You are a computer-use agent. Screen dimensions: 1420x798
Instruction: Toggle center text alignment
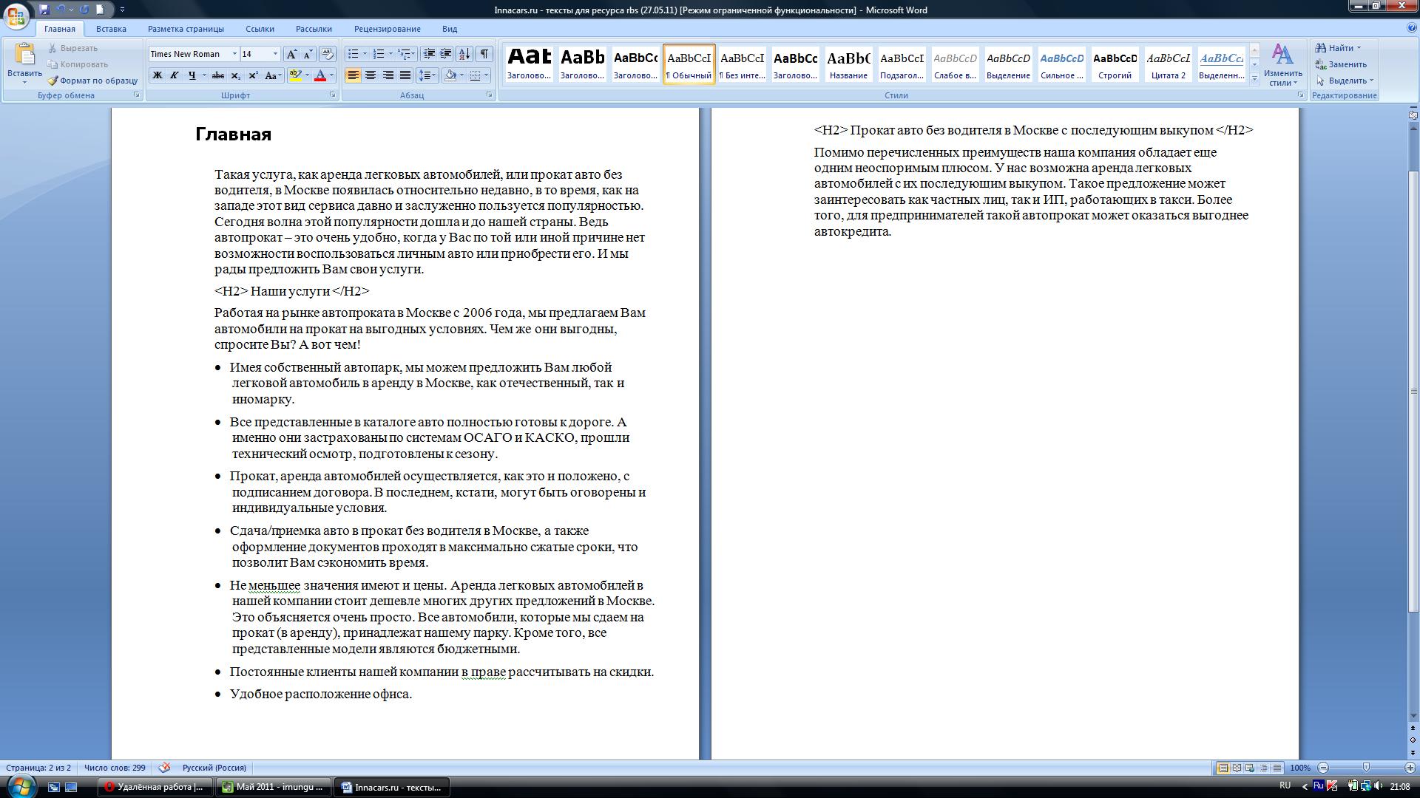pos(371,75)
